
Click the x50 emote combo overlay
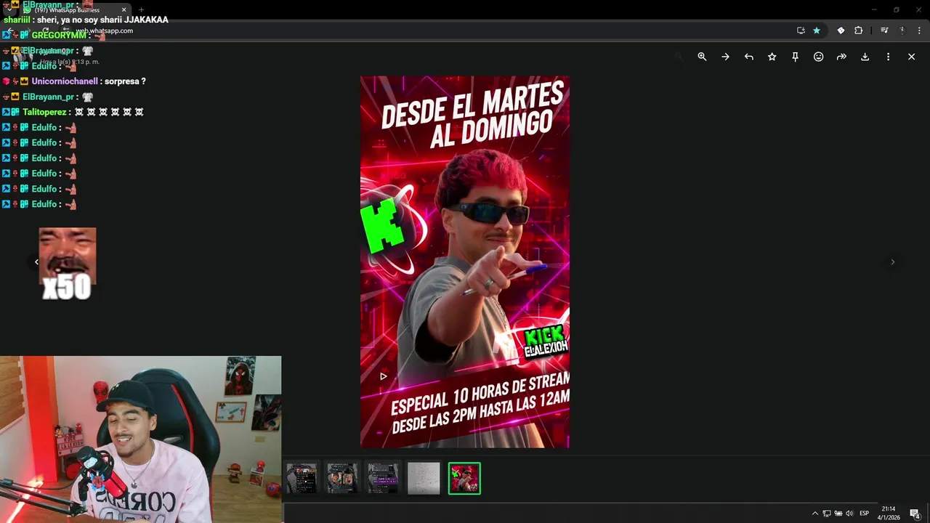pos(67,264)
